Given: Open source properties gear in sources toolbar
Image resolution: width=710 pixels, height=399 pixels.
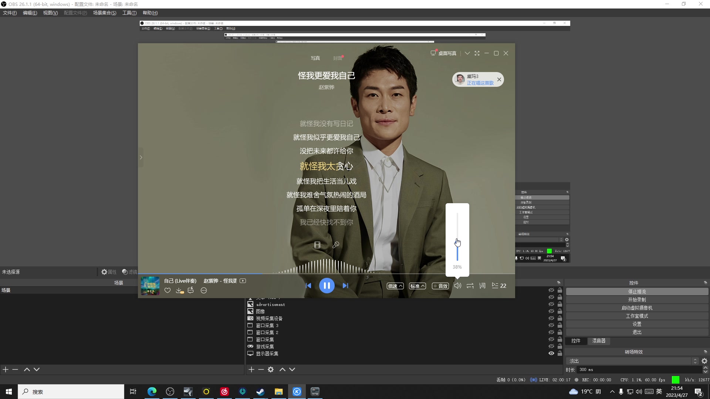Looking at the screenshot, I should point(271,369).
